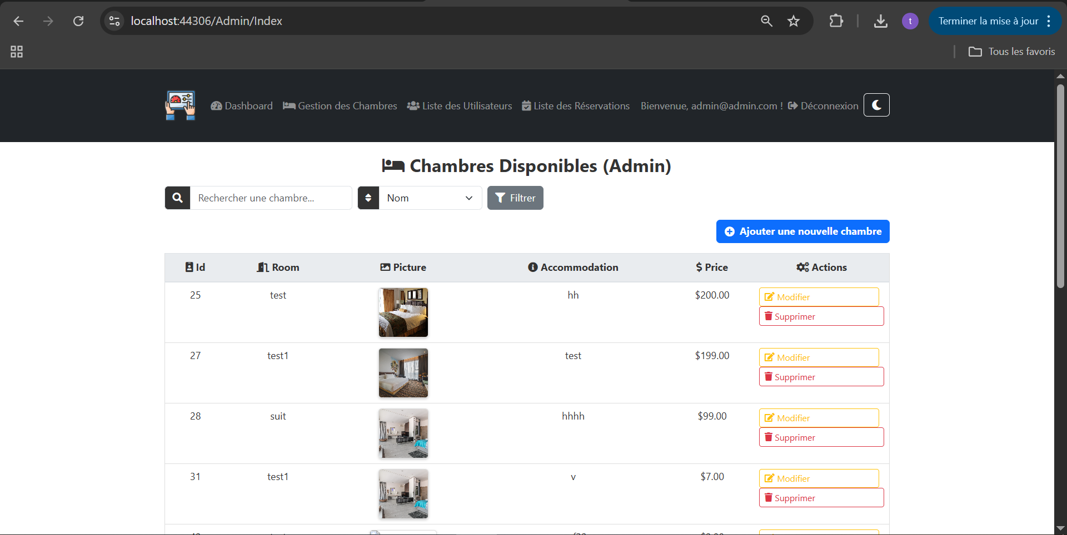Click scrollbar down arrow

click(1060, 528)
